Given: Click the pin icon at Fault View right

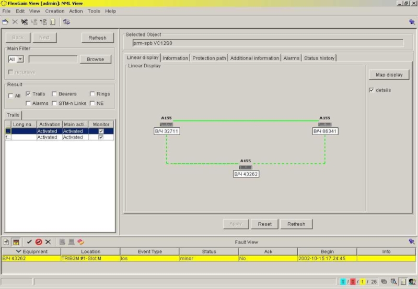Looking at the screenshot, I should 412,242.
